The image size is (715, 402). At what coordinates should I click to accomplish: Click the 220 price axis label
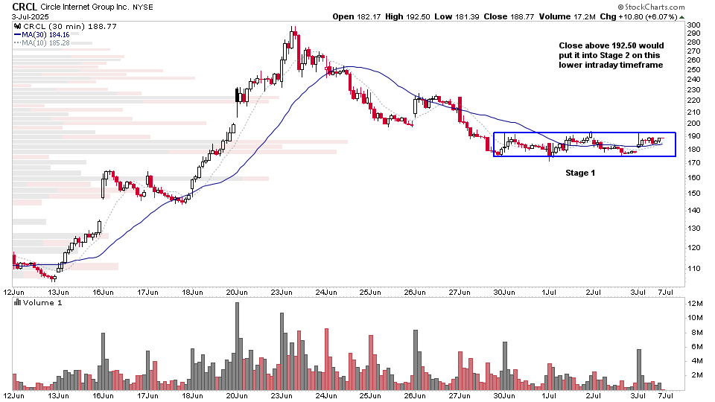(693, 100)
